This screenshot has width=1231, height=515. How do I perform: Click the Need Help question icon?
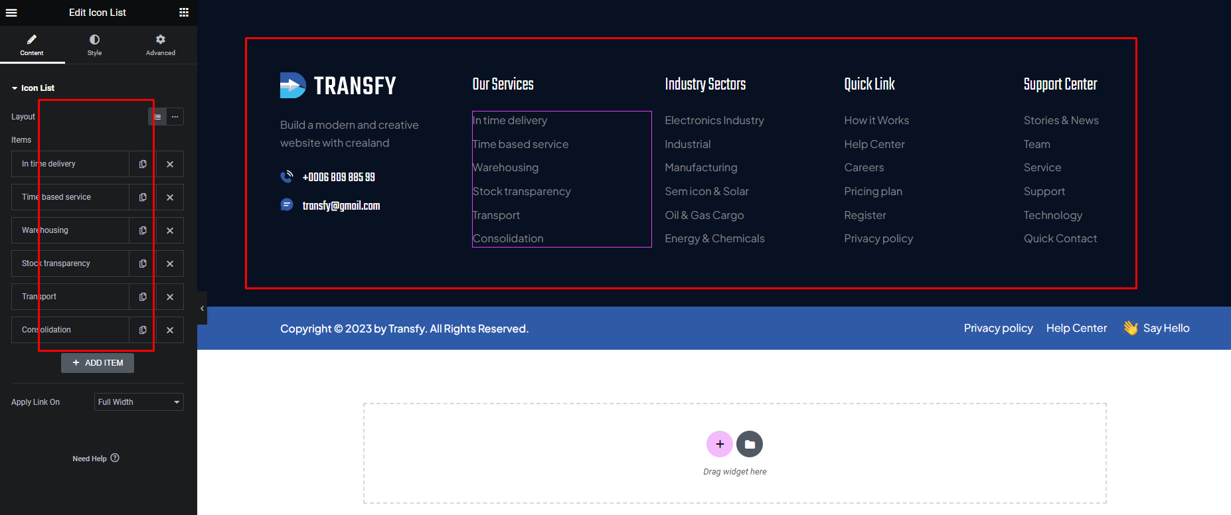[115, 458]
